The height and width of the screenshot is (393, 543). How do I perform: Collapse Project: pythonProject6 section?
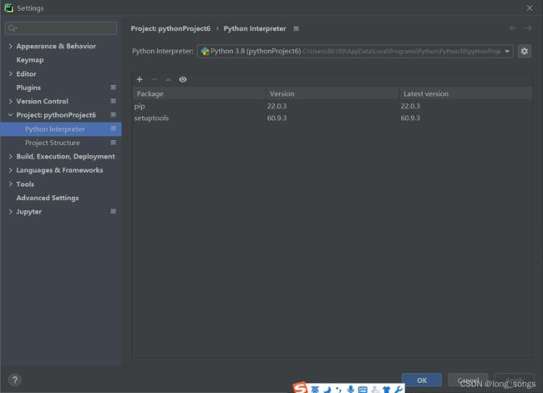10,115
